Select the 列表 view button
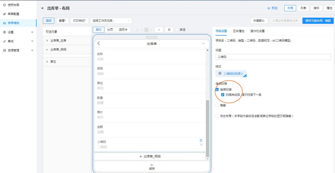The image size is (335, 173). click(x=303, y=8)
